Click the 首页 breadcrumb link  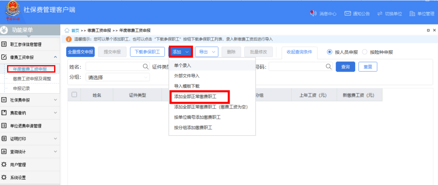pyautogui.click(x=75, y=30)
